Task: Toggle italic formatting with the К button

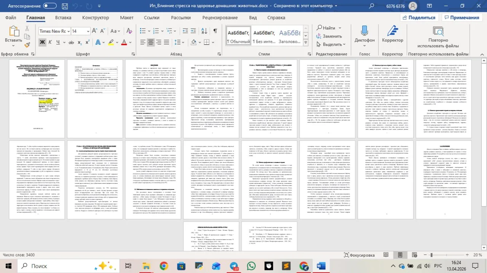Action: click(x=50, y=42)
